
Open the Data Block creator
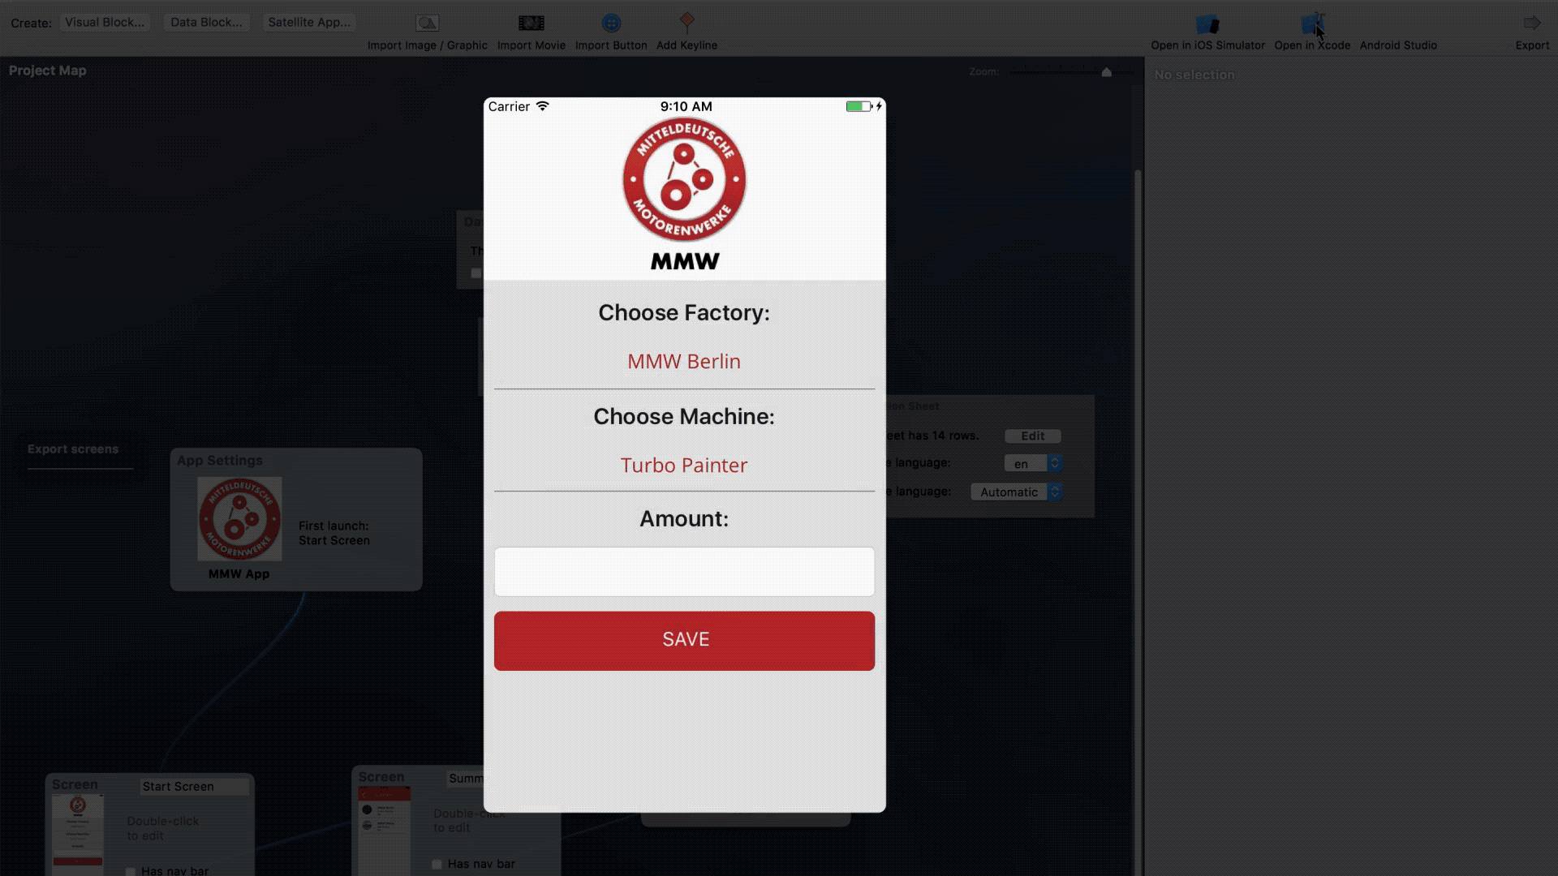coord(207,21)
